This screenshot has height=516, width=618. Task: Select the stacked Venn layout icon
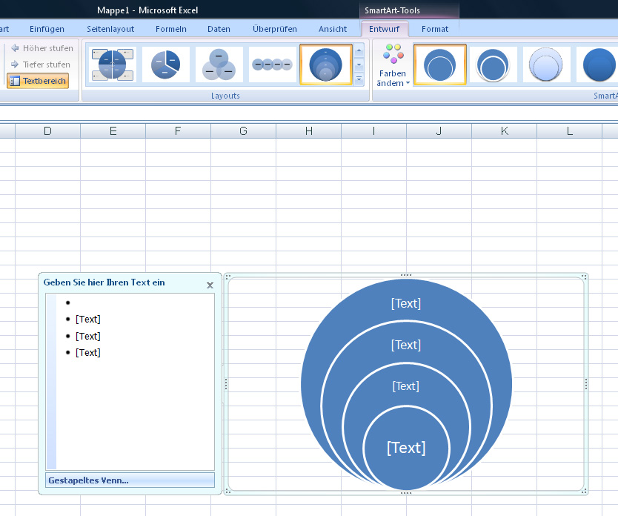coord(325,64)
